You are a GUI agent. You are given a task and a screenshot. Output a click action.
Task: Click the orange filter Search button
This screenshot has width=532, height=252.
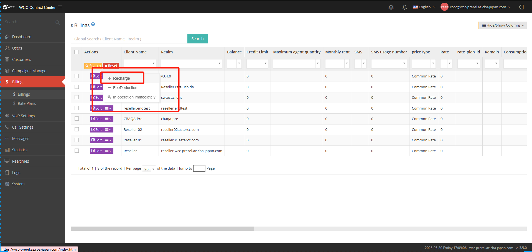click(93, 66)
